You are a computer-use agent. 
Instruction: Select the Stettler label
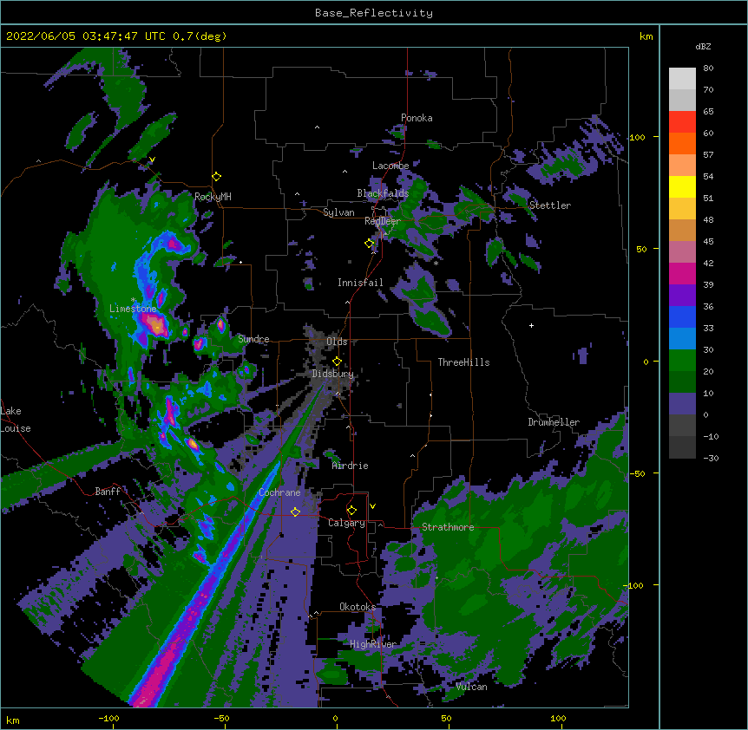(550, 205)
